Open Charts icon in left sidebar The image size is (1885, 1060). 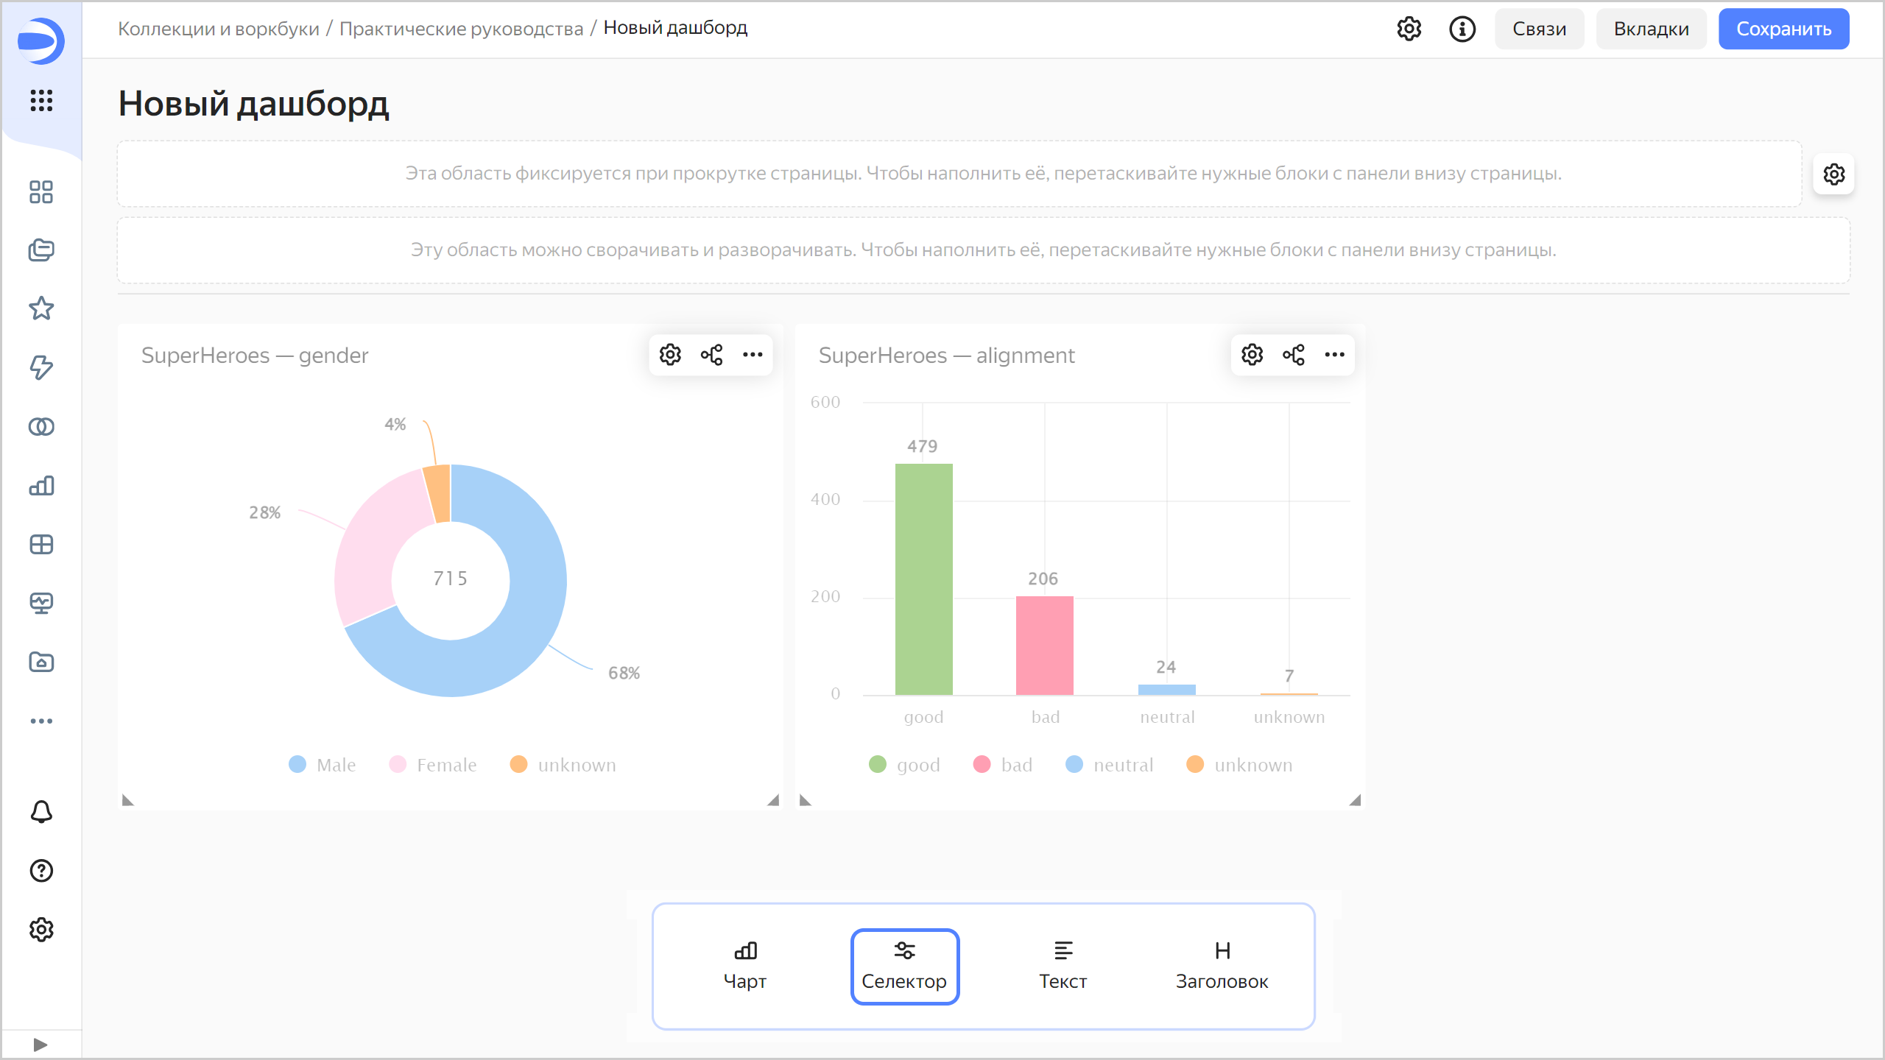(41, 486)
